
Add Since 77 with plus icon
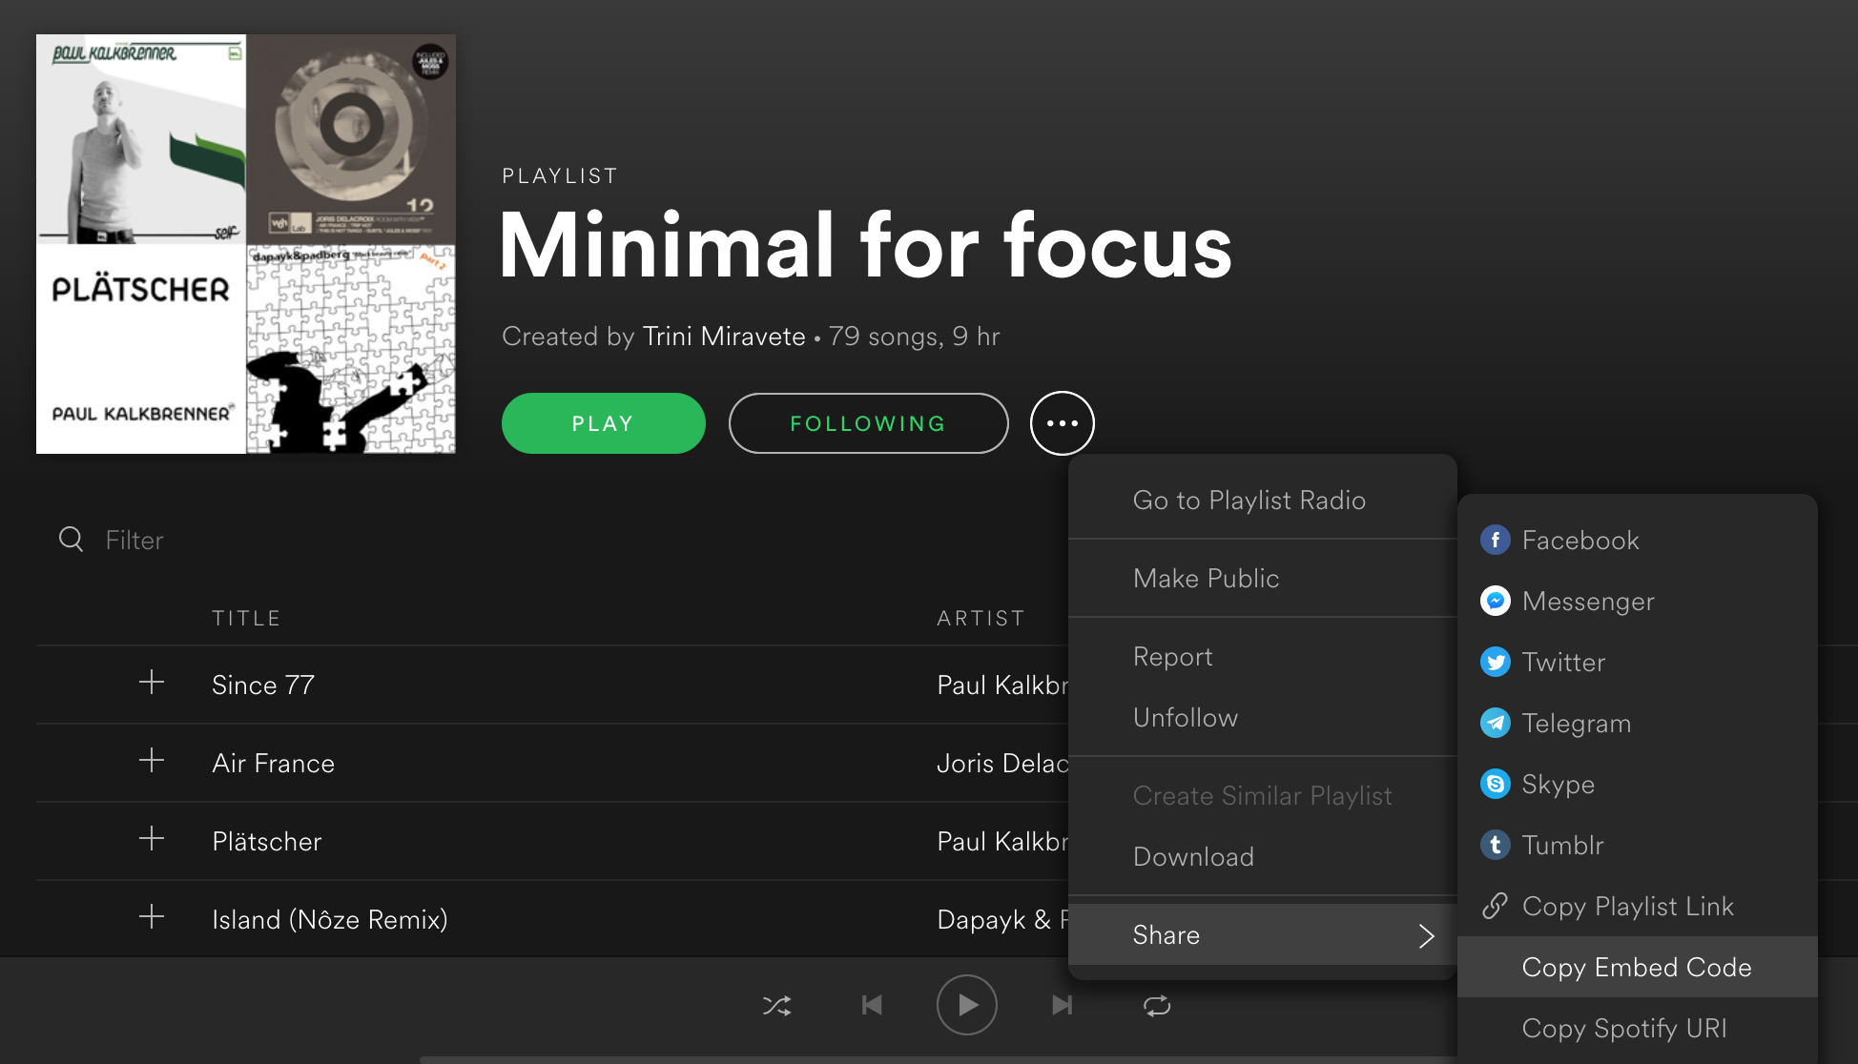click(152, 683)
